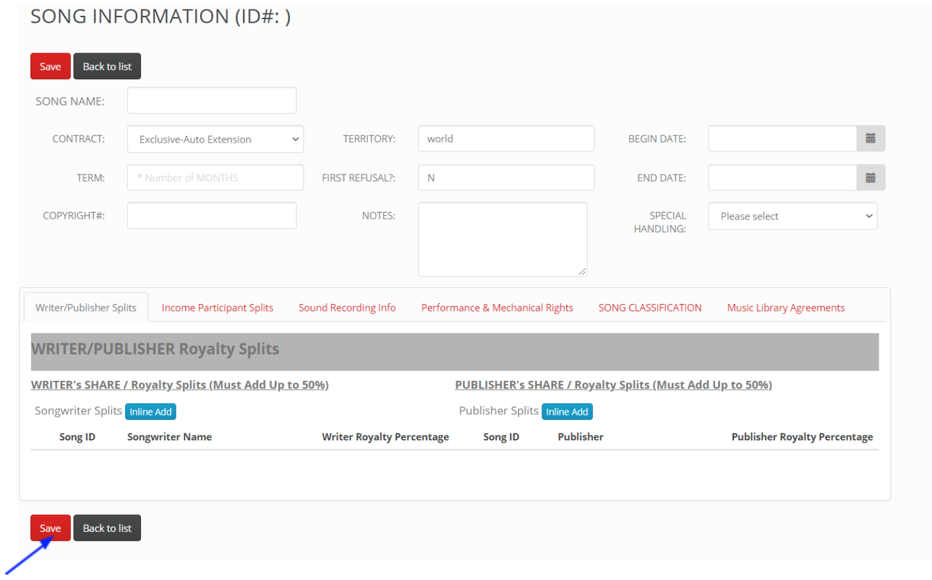The image size is (932, 580).
Task: Expand the Contract dropdown
Action: pyautogui.click(x=215, y=139)
